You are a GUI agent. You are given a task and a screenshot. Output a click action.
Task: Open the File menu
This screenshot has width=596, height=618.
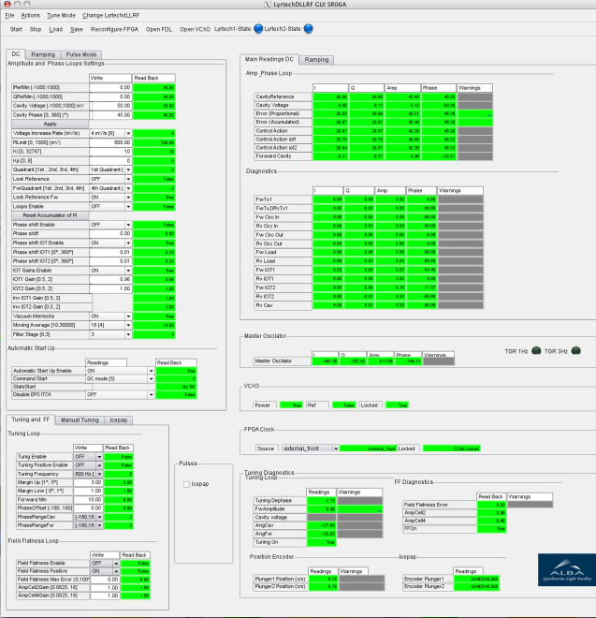click(9, 15)
